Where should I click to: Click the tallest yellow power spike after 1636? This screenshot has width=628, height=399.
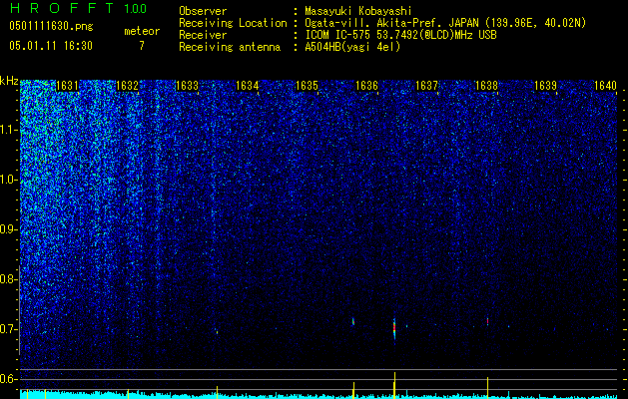(x=394, y=385)
